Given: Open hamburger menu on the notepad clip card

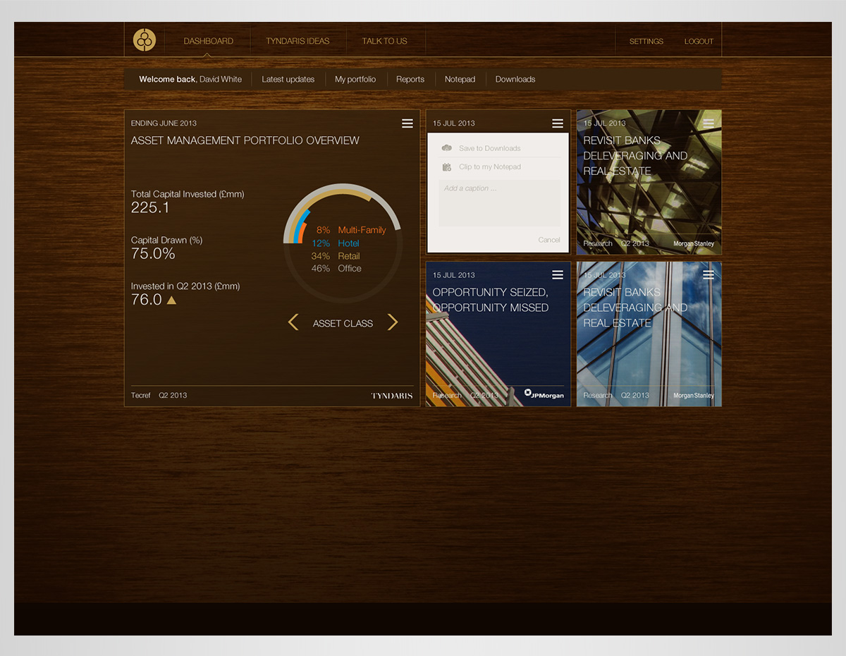Looking at the screenshot, I should click(557, 123).
